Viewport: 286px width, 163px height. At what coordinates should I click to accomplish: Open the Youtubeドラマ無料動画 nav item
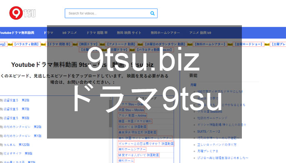[17, 33]
